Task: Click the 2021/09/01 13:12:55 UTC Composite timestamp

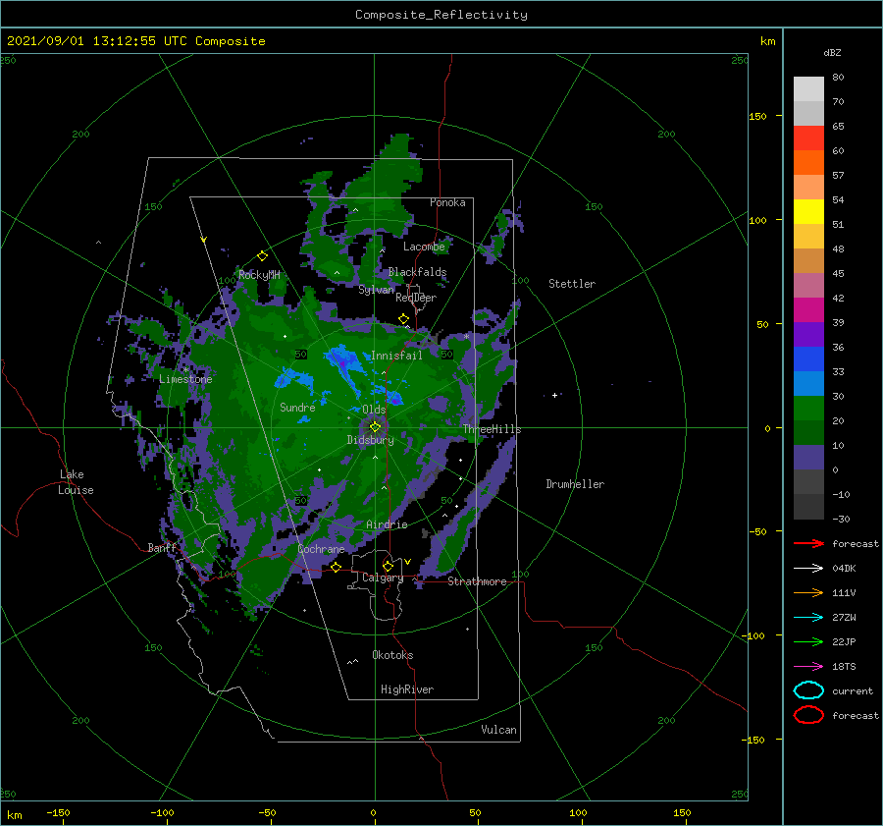Action: click(135, 40)
